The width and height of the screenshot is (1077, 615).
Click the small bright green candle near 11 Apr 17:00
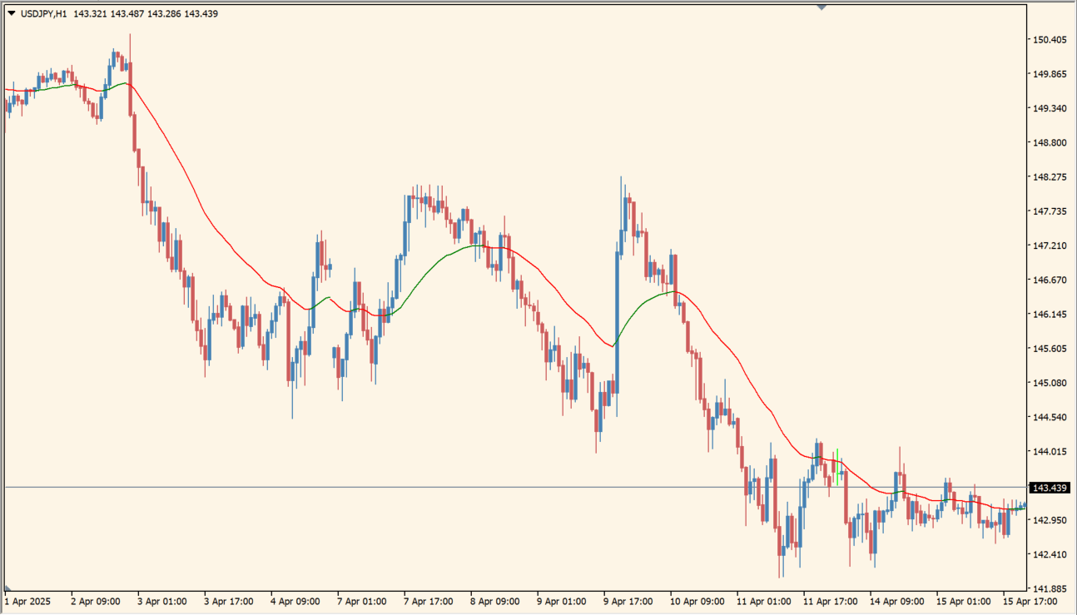pos(836,464)
